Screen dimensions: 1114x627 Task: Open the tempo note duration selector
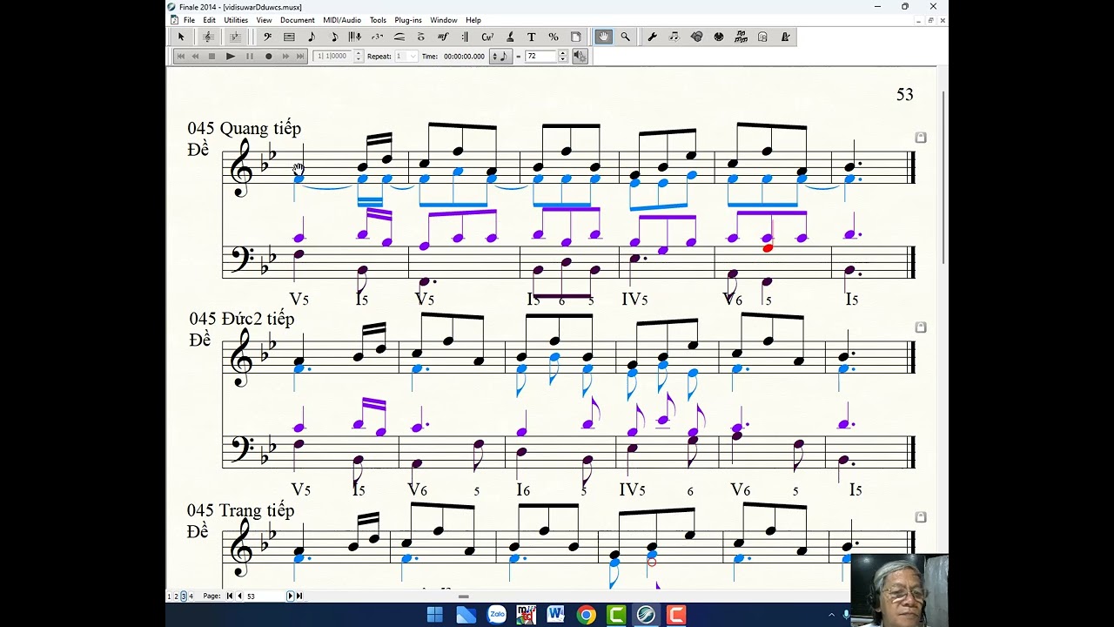tap(501, 56)
